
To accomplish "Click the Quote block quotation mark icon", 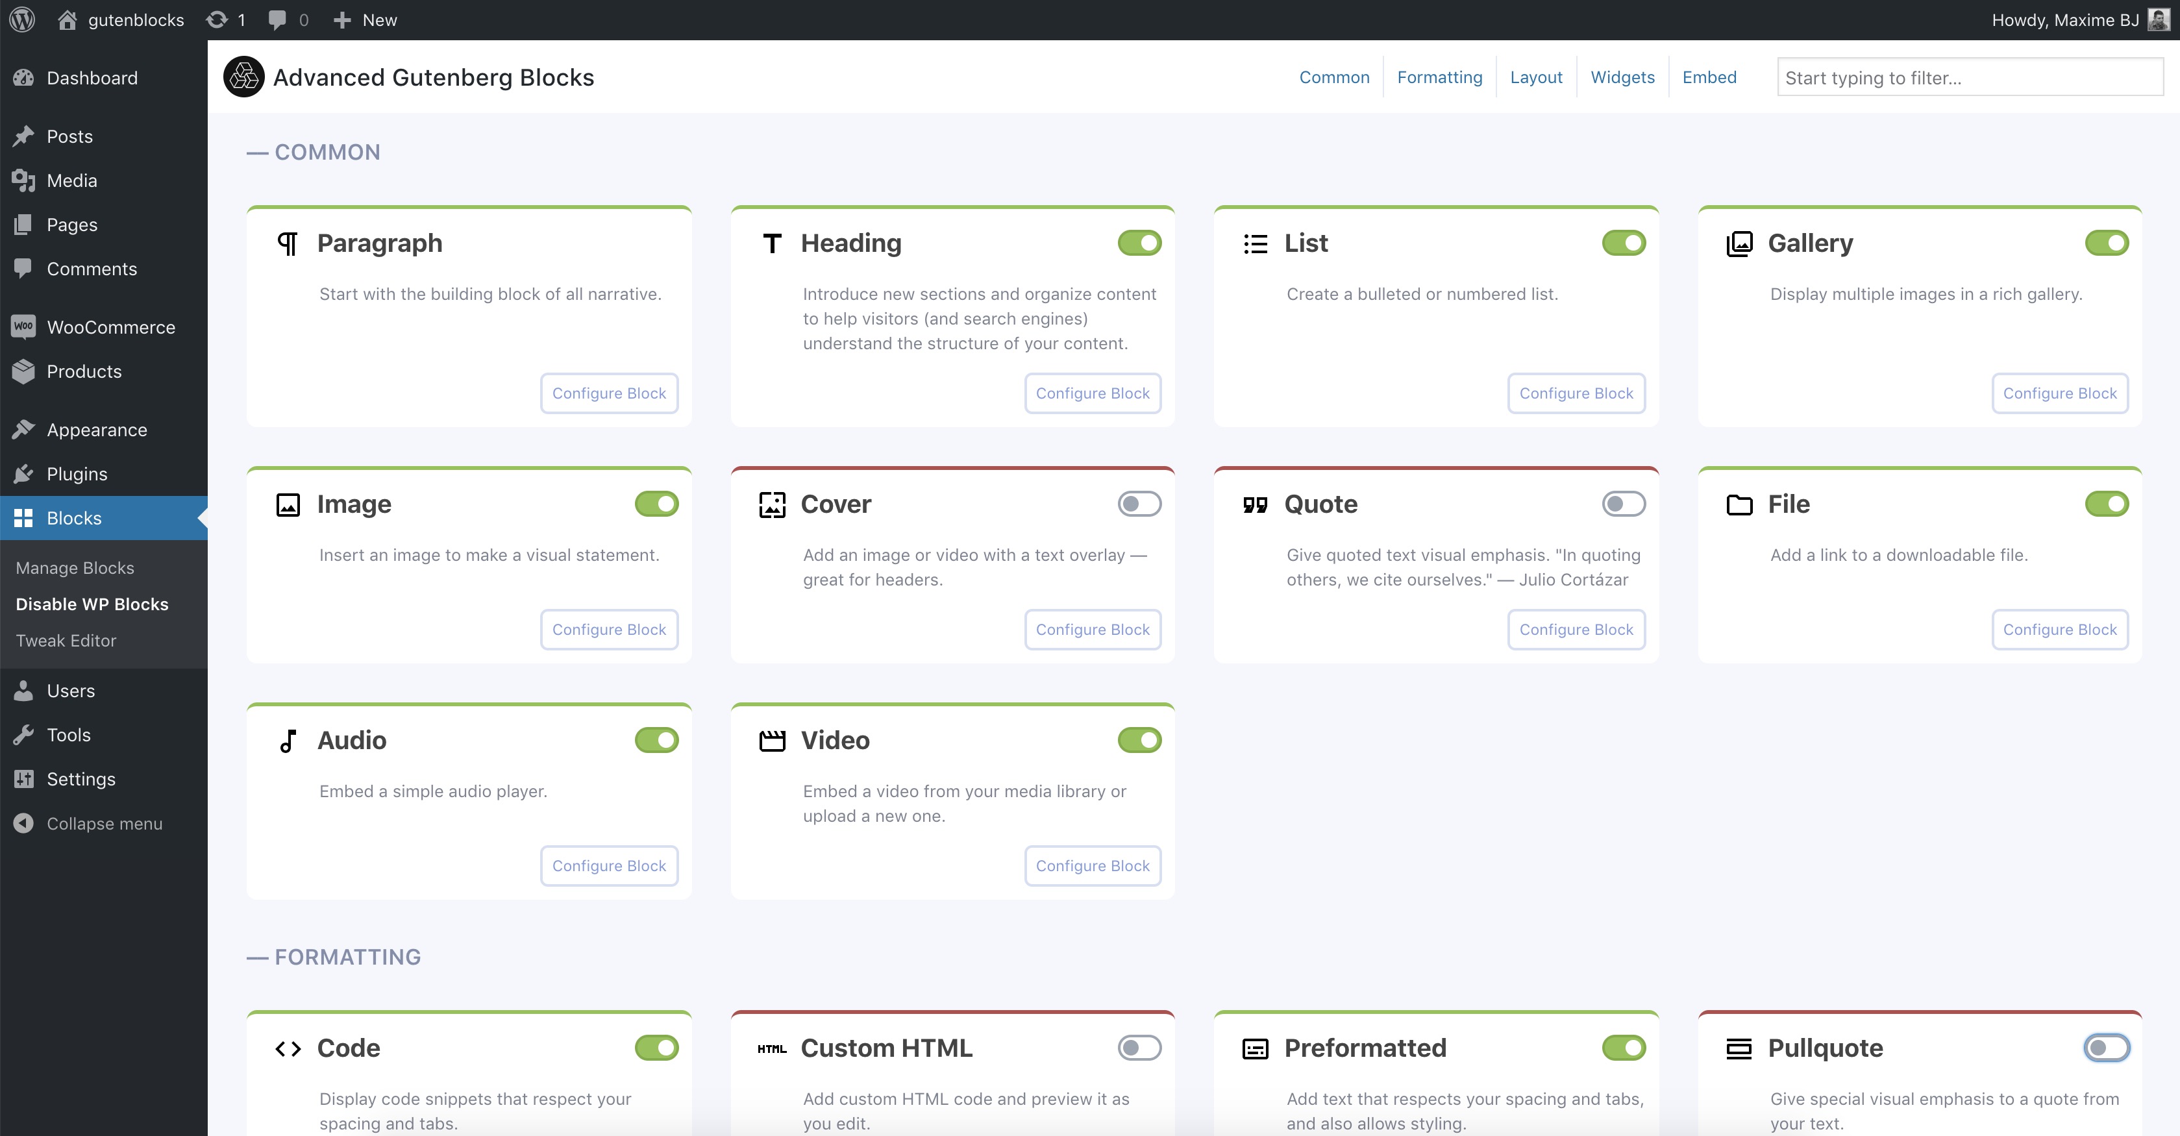I will (1255, 504).
